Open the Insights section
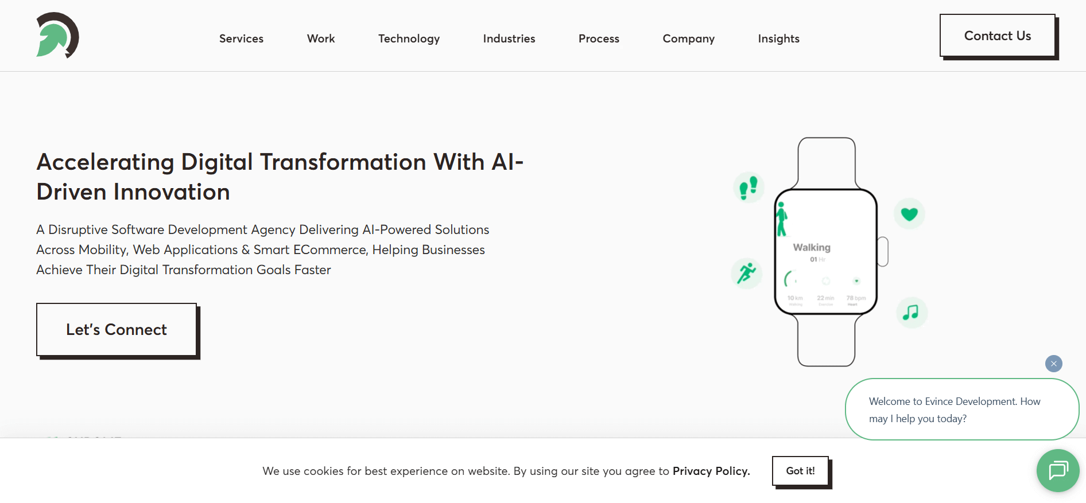1086x503 pixels. [778, 38]
